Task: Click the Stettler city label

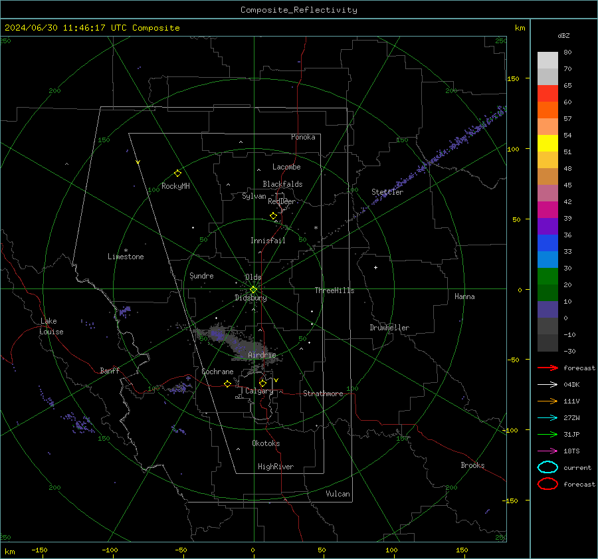Action: pos(387,192)
